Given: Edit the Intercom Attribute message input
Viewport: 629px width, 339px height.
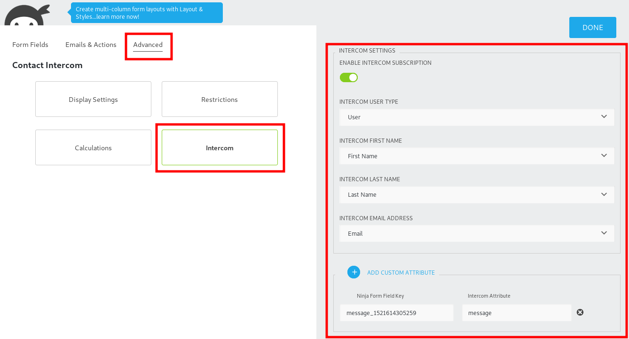Looking at the screenshot, I should coord(517,313).
